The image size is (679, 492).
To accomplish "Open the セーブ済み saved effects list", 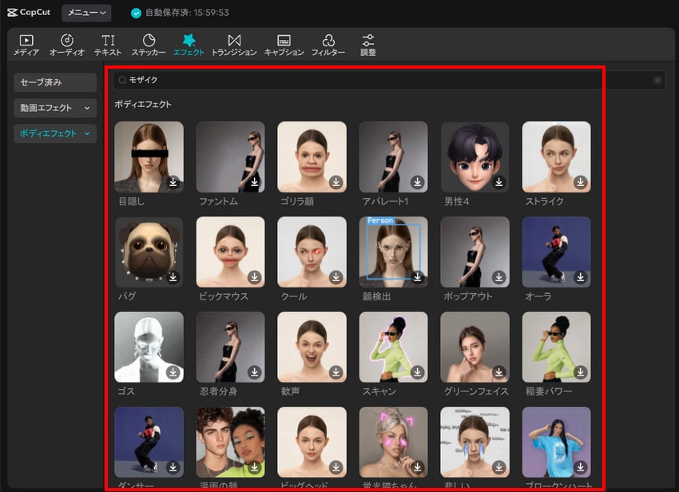I will (55, 82).
